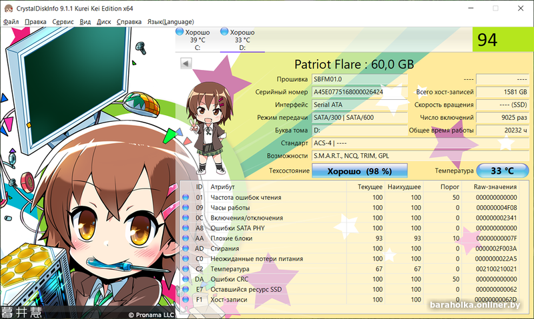Open the Сервис menu

tap(63, 22)
